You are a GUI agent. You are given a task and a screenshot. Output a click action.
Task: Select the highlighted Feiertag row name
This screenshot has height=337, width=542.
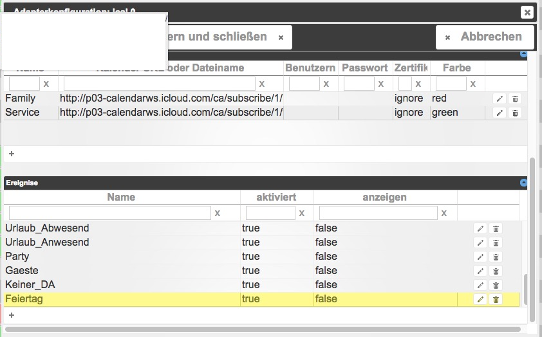pos(24,299)
